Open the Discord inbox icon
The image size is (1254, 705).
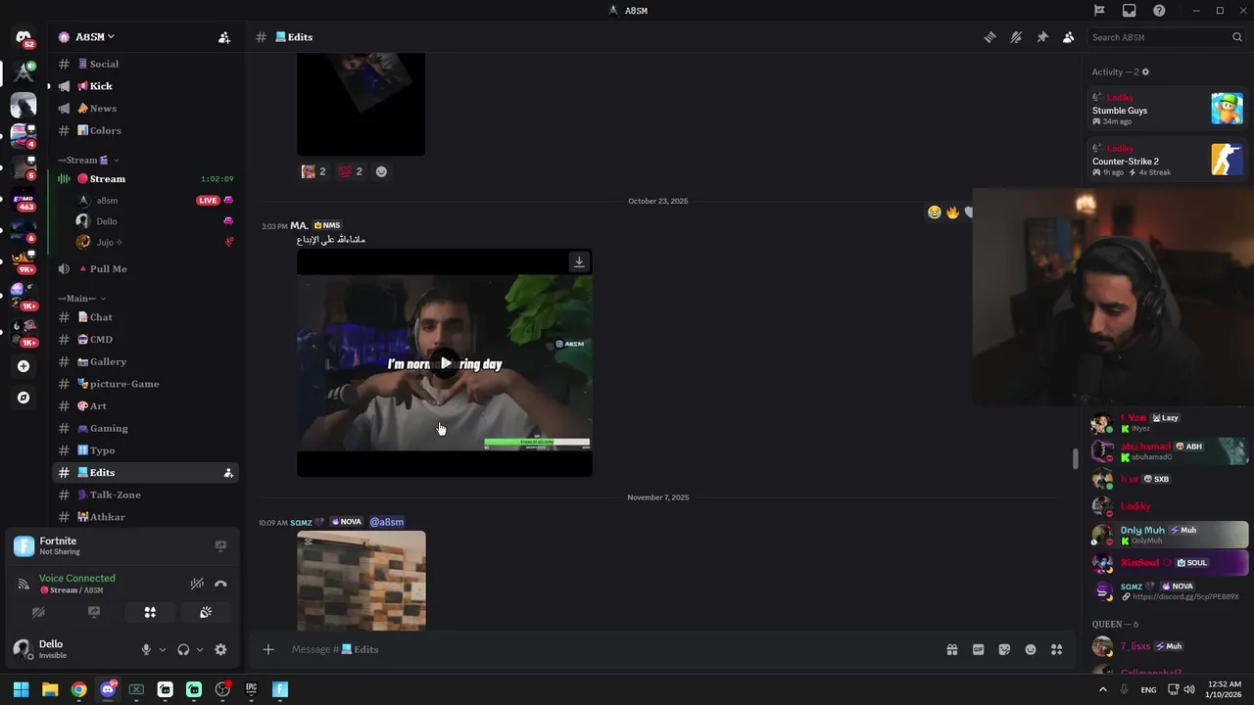[x=1130, y=11]
